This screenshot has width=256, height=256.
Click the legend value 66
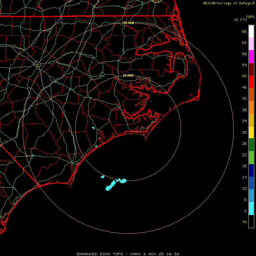click(x=244, y=31)
